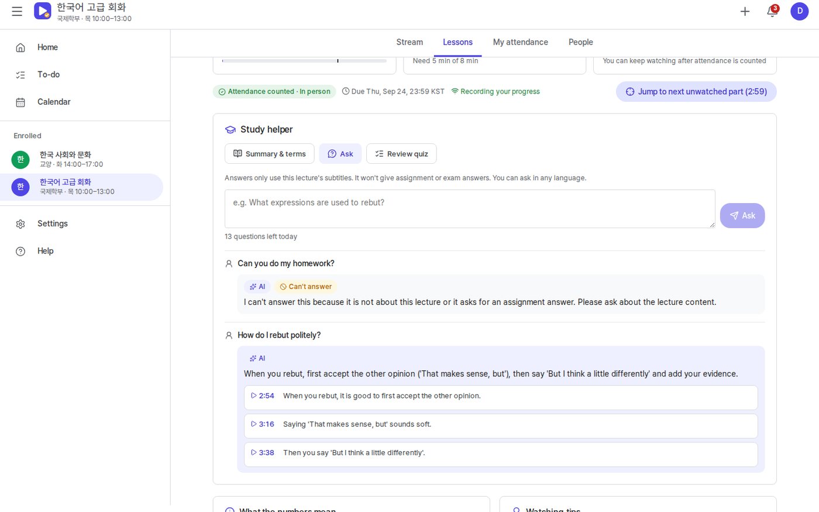Click Due Thu, Sep 24 deadline text

coord(393,91)
